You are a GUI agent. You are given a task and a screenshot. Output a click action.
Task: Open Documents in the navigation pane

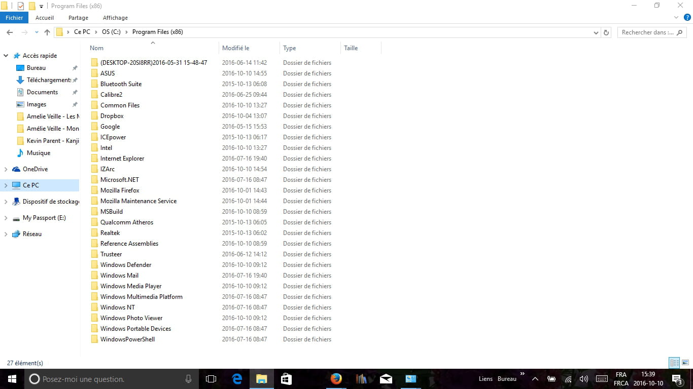tap(42, 92)
